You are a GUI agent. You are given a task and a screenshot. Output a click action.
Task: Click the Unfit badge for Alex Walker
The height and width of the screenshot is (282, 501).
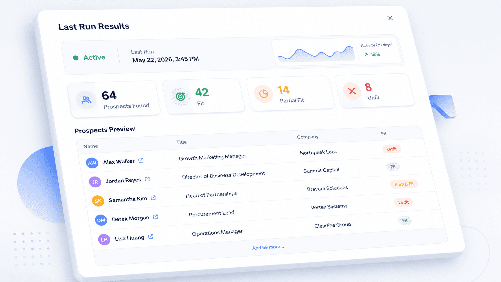click(392, 149)
